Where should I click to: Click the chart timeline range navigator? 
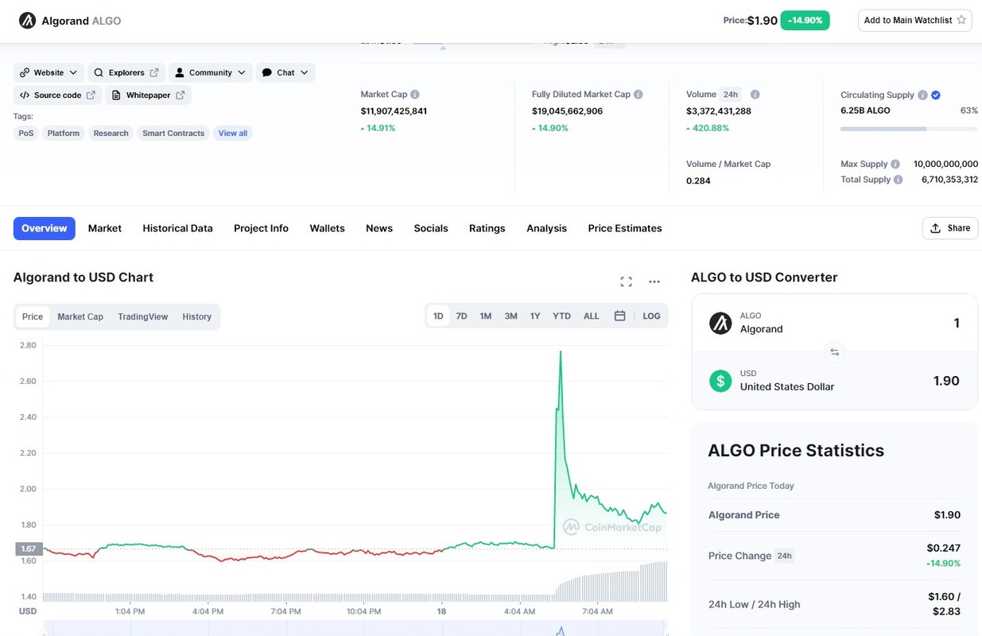pos(355,629)
